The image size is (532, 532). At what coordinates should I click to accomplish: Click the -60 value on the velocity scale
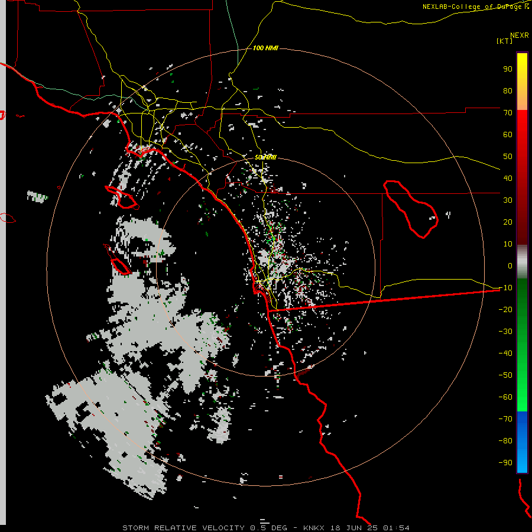coord(505,397)
